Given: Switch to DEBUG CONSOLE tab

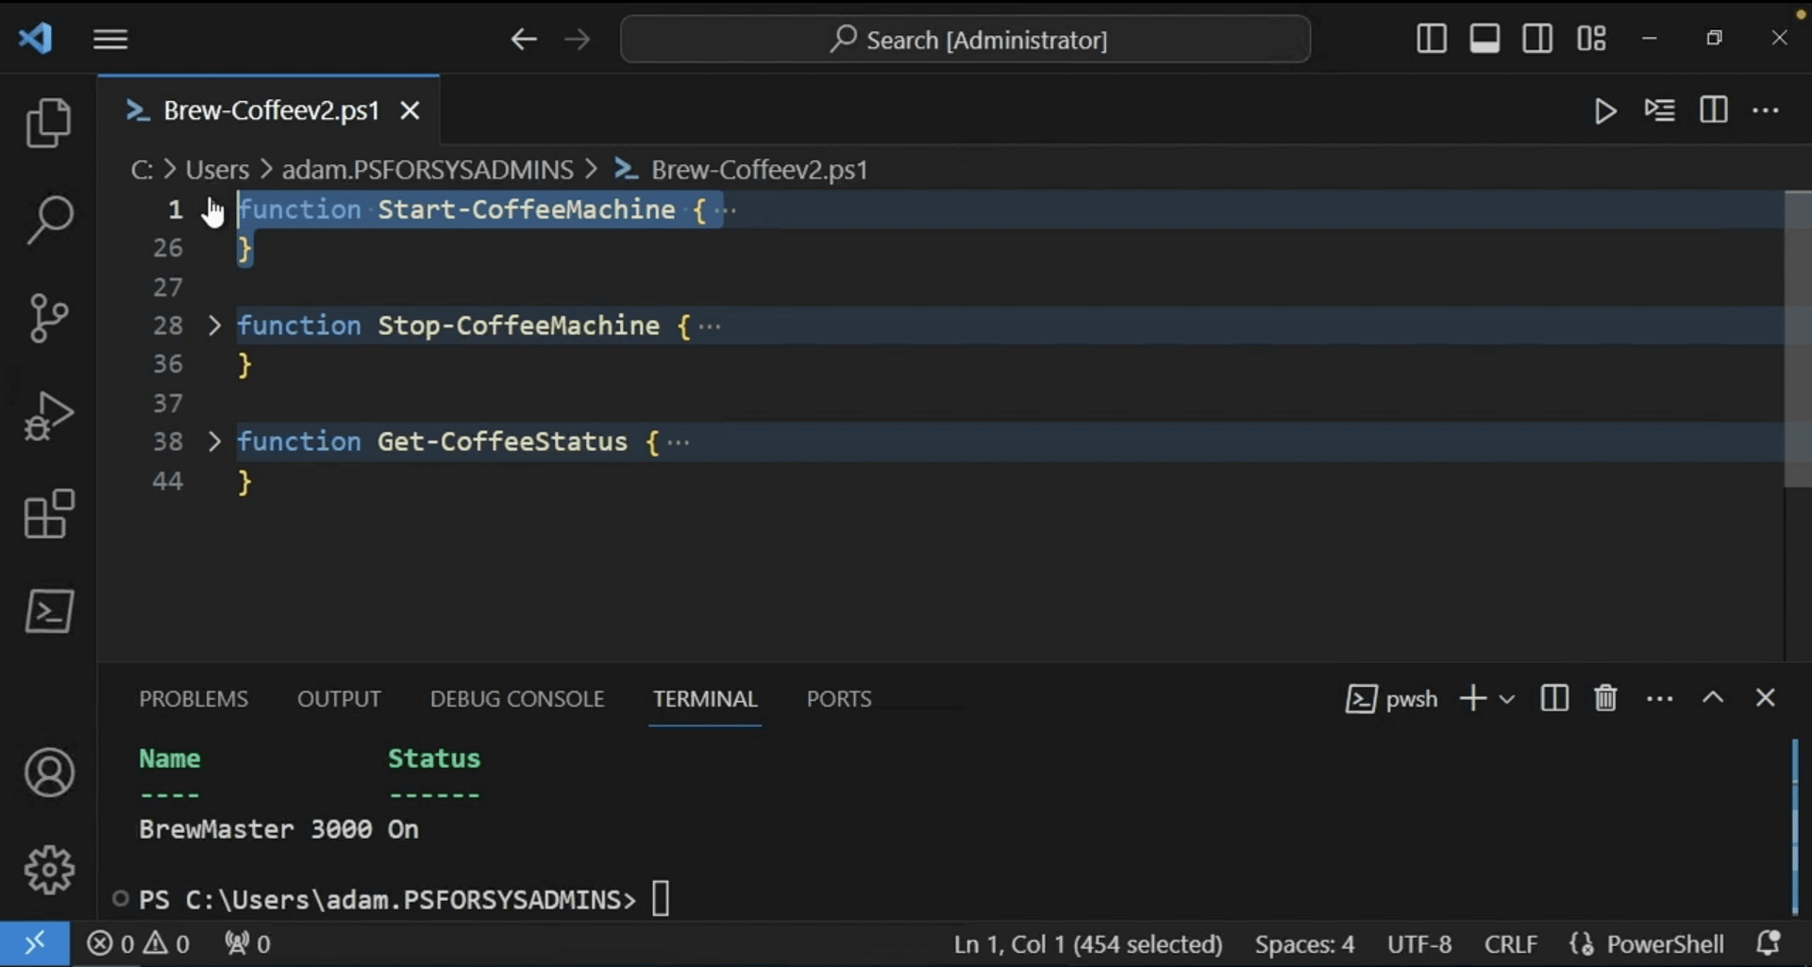Looking at the screenshot, I should click(517, 699).
